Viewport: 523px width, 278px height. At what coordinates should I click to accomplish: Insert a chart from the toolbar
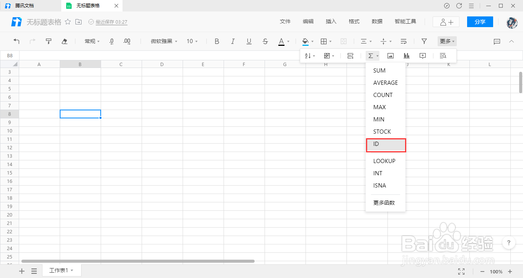[407, 56]
